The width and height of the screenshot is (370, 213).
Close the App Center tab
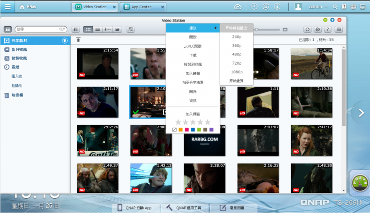tap(162, 7)
